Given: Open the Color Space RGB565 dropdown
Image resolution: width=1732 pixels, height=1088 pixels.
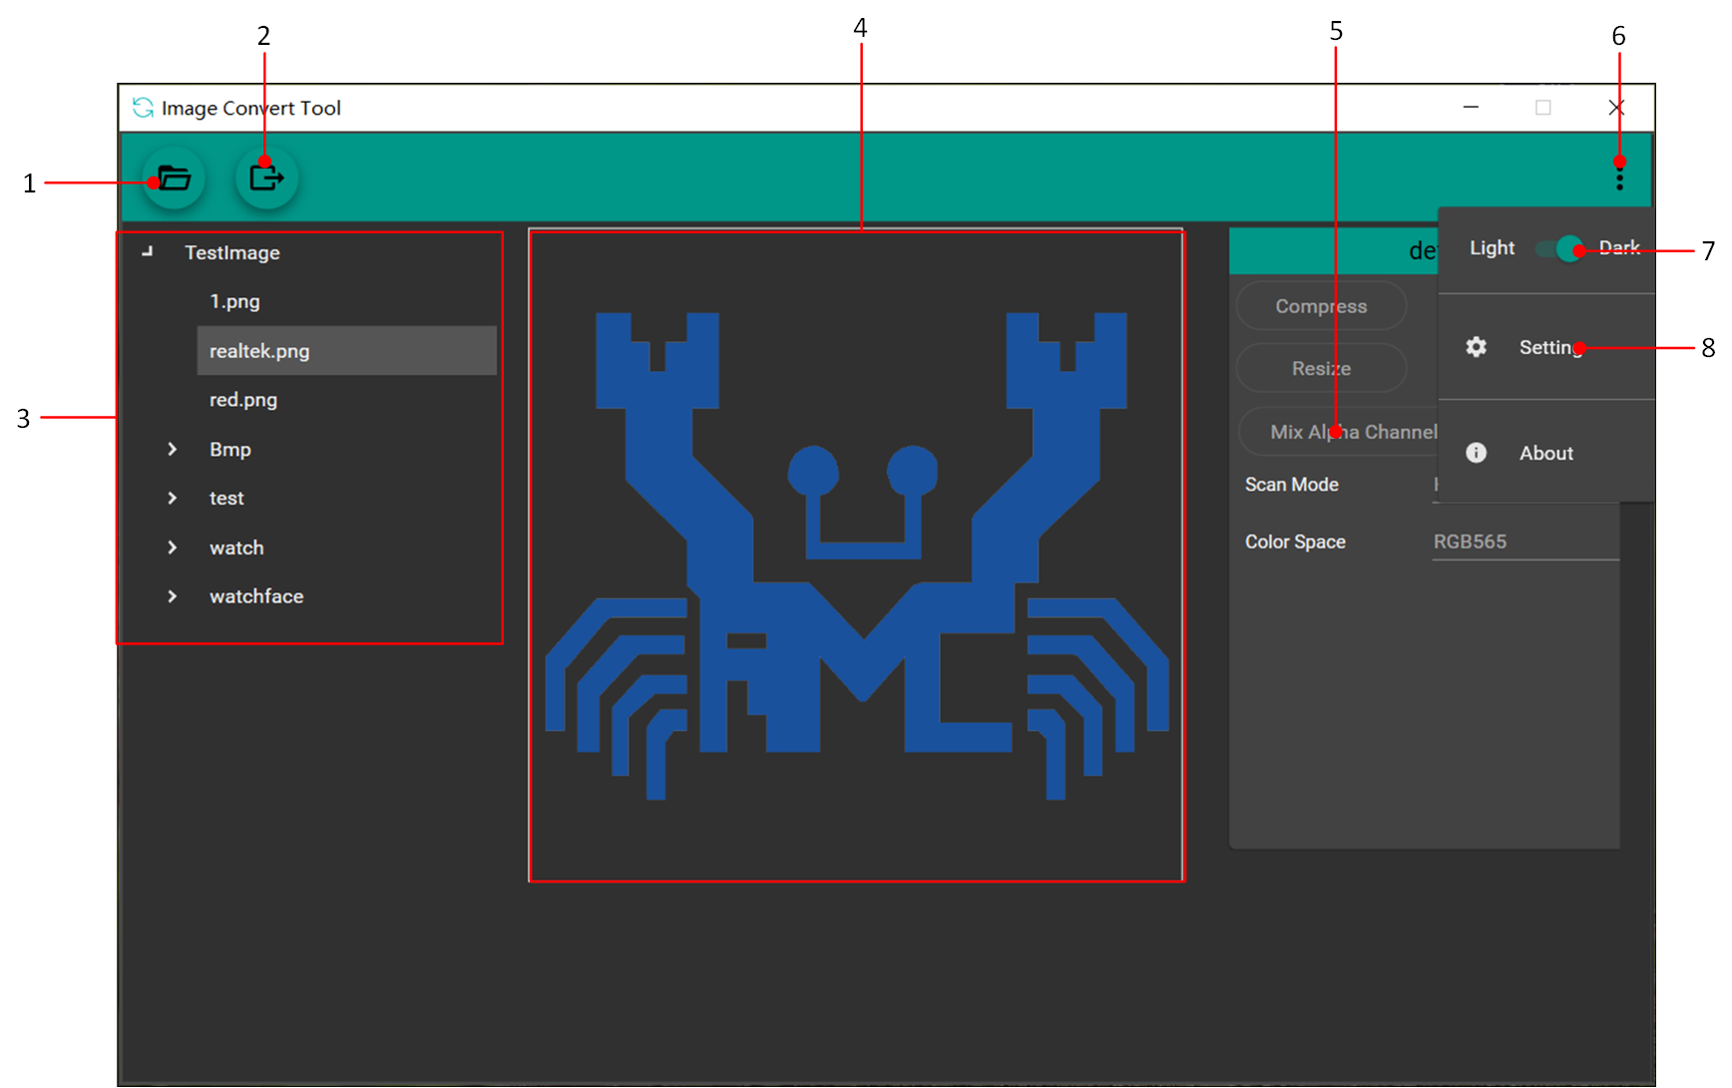Looking at the screenshot, I should coord(1523,542).
